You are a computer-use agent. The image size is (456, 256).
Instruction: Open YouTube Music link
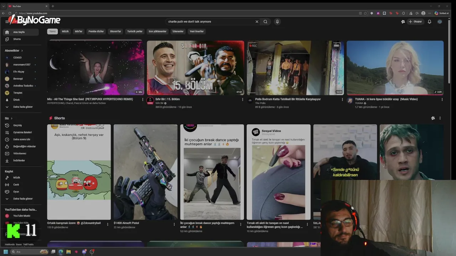click(21, 216)
